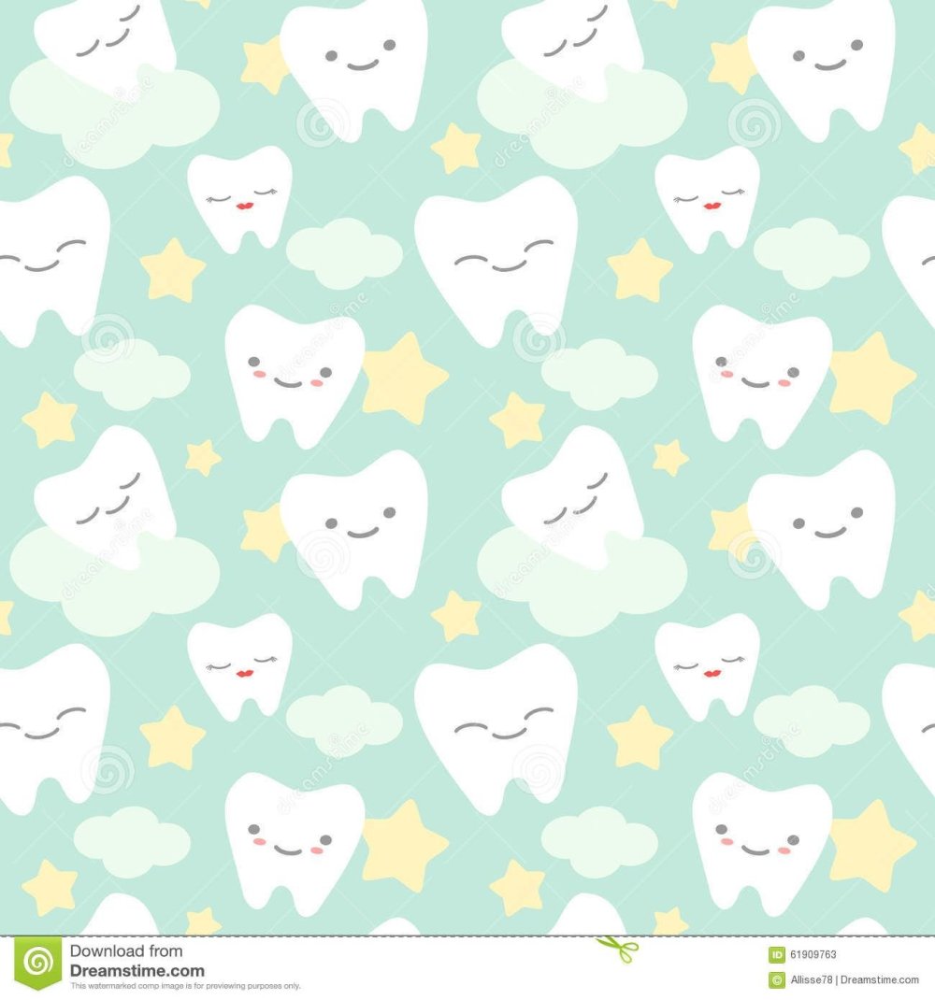935x1000 pixels.
Task: Click the pale cloud right of topmost red-lipped tooth
Action: [344, 252]
